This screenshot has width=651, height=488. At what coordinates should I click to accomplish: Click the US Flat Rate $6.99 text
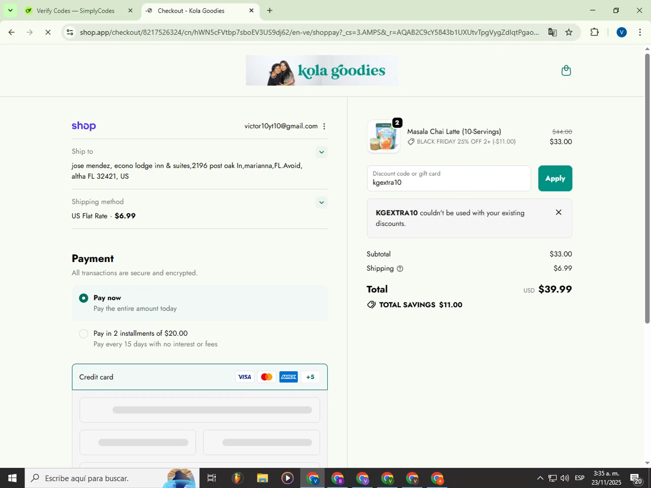pos(103,216)
